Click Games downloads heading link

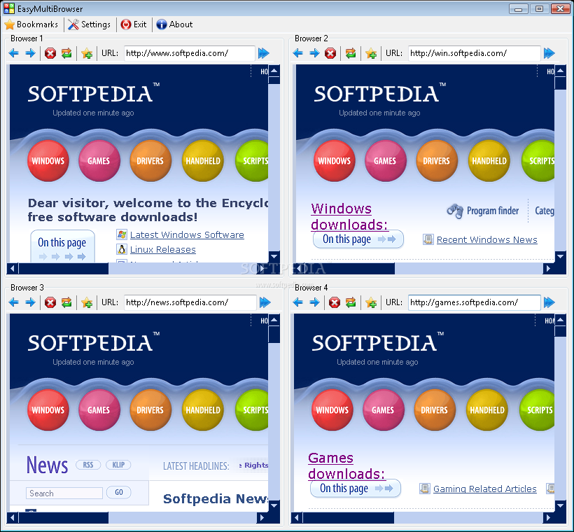[x=346, y=465]
